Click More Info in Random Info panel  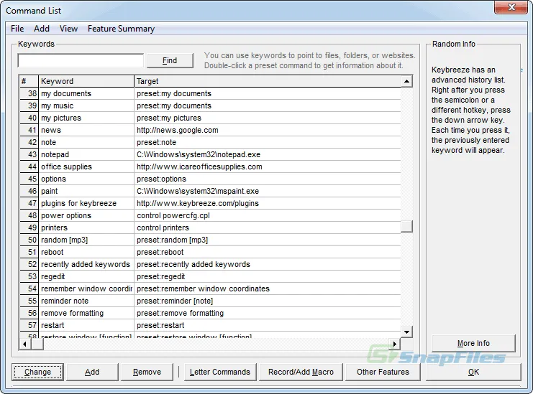point(473,343)
